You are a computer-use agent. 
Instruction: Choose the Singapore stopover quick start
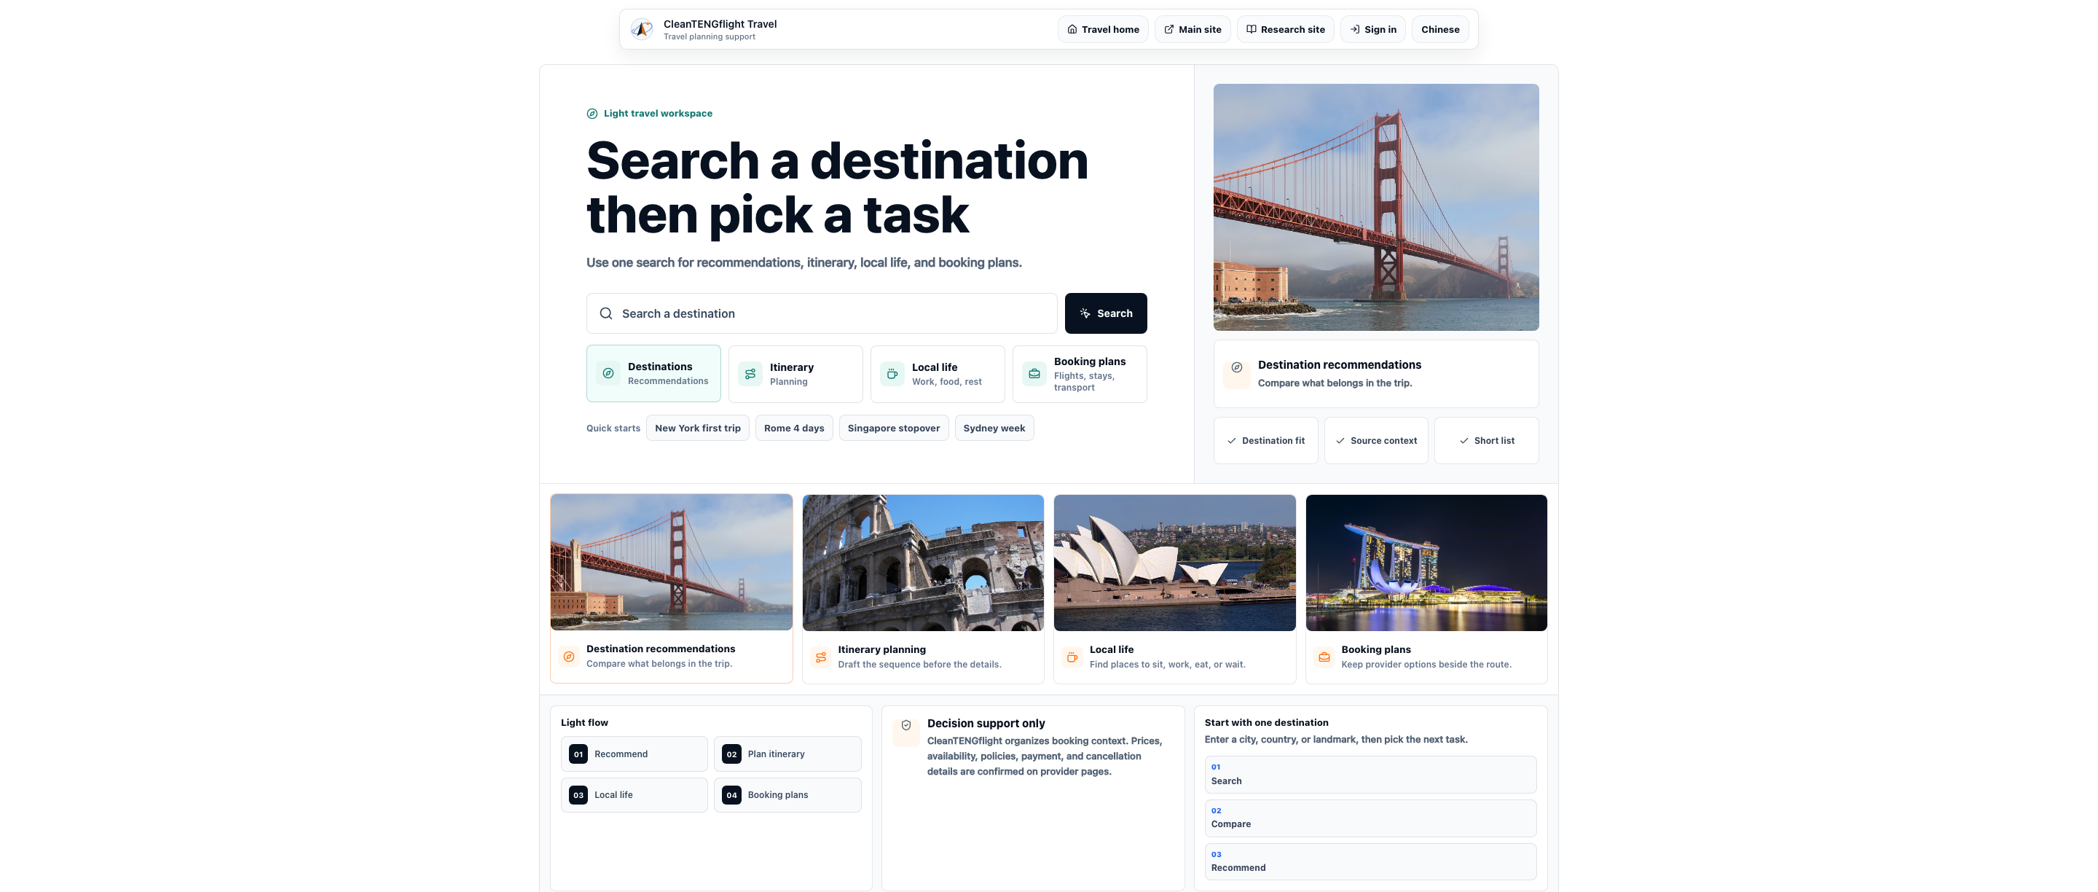893,429
